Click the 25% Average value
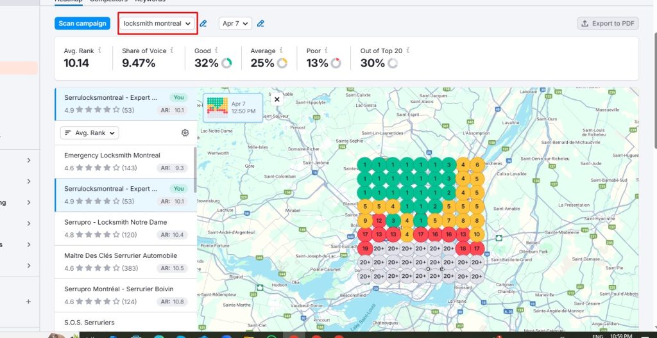657x338 pixels. [x=262, y=63]
